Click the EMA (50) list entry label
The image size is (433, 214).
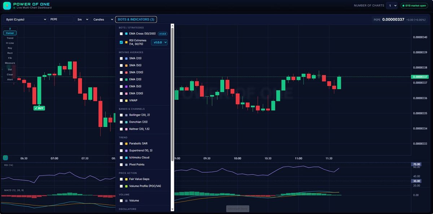135,86
